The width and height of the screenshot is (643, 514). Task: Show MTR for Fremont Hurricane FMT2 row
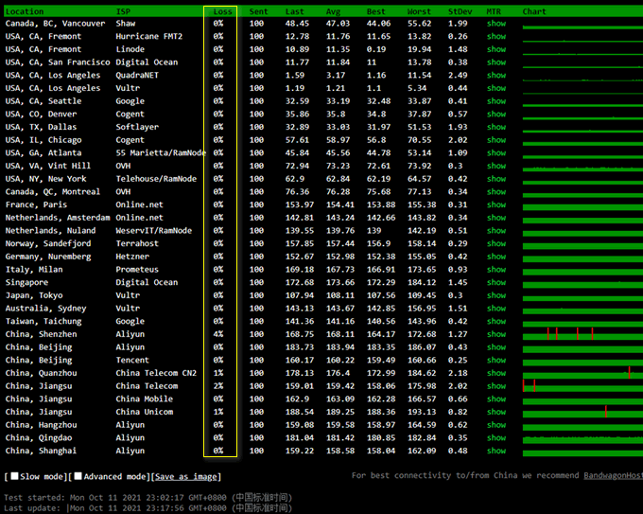[x=495, y=36]
